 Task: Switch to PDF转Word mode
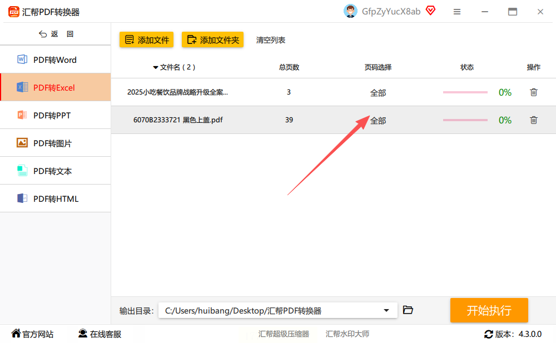[55, 59]
